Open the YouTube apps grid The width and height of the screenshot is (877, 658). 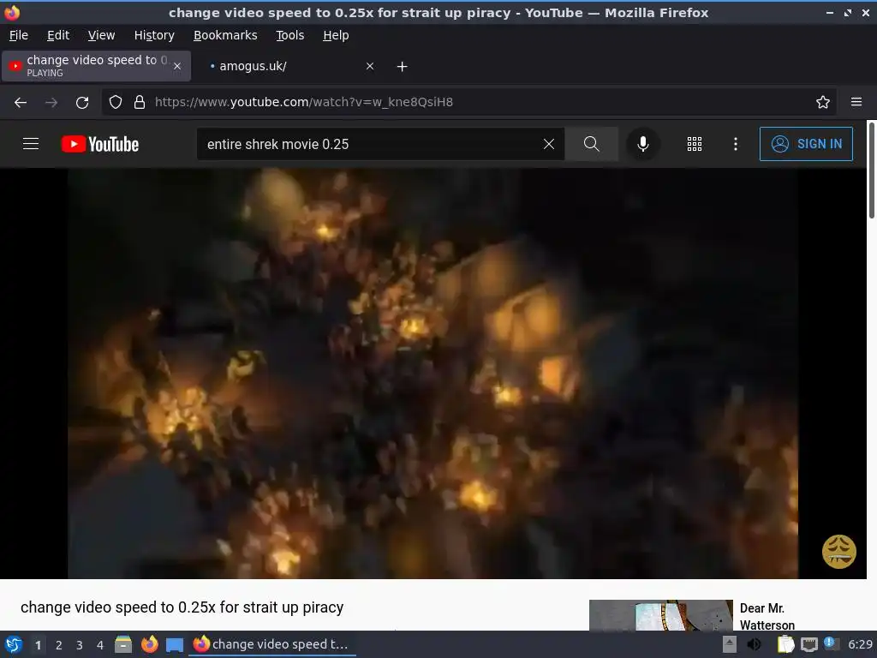694,144
